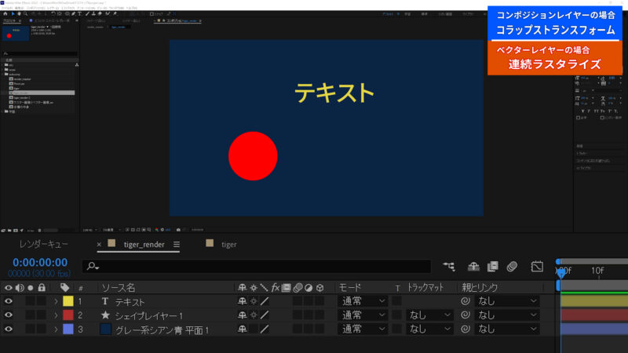
Task: Click red label swatch of シェイプレイヤー 1
Action: tap(68, 315)
